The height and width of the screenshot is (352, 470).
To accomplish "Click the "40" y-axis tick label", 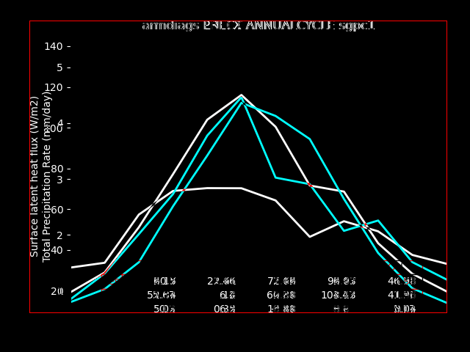I will coord(57,250).
